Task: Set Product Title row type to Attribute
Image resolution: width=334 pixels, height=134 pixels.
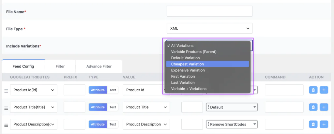Action: (x=98, y=107)
